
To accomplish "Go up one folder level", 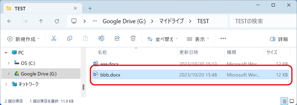I will 41,21.
